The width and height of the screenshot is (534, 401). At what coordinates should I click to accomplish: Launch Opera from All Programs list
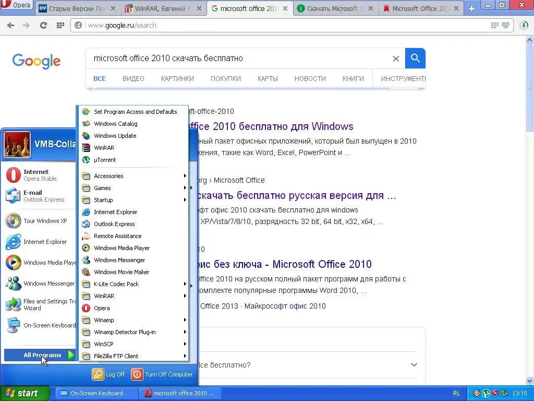(x=133, y=308)
